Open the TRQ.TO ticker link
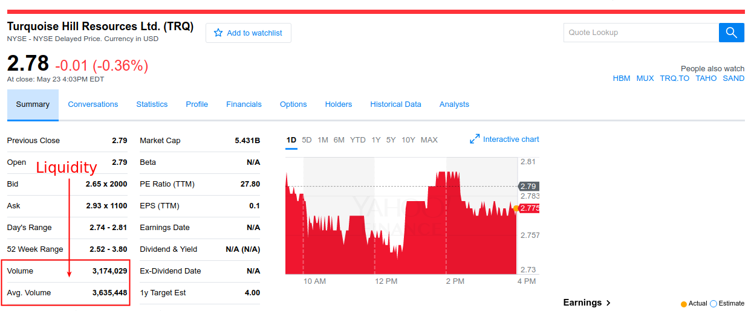The image size is (754, 311). (x=675, y=79)
